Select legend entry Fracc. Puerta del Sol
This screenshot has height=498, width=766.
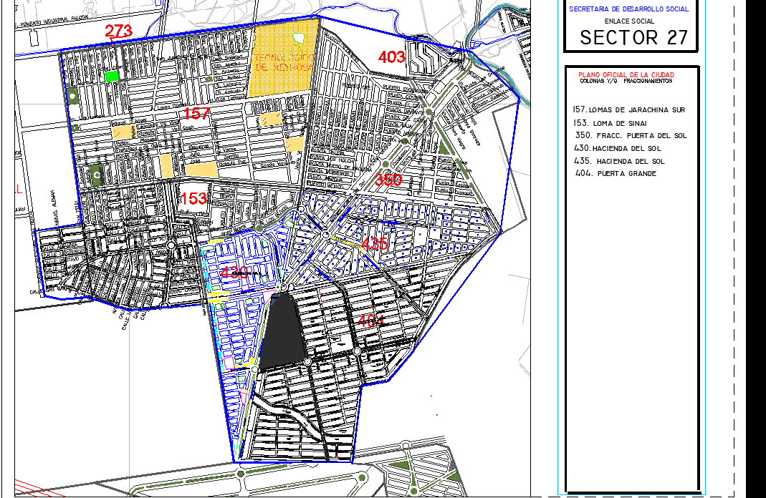coord(631,135)
